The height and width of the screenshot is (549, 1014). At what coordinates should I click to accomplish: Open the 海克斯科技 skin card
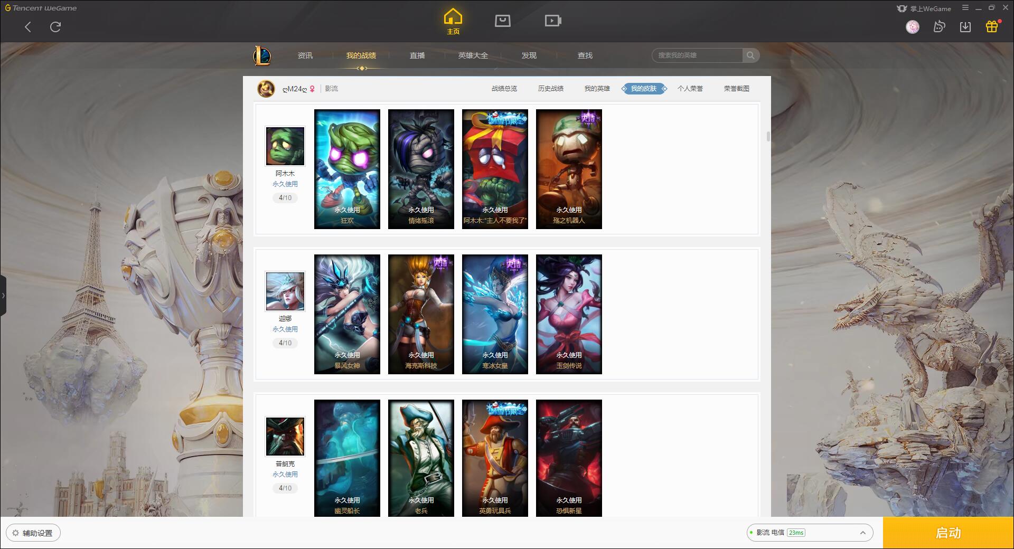click(x=421, y=314)
